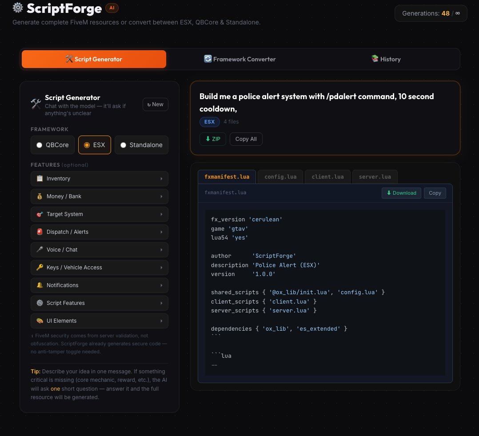Open the server.lua file tab

[x=375, y=176]
